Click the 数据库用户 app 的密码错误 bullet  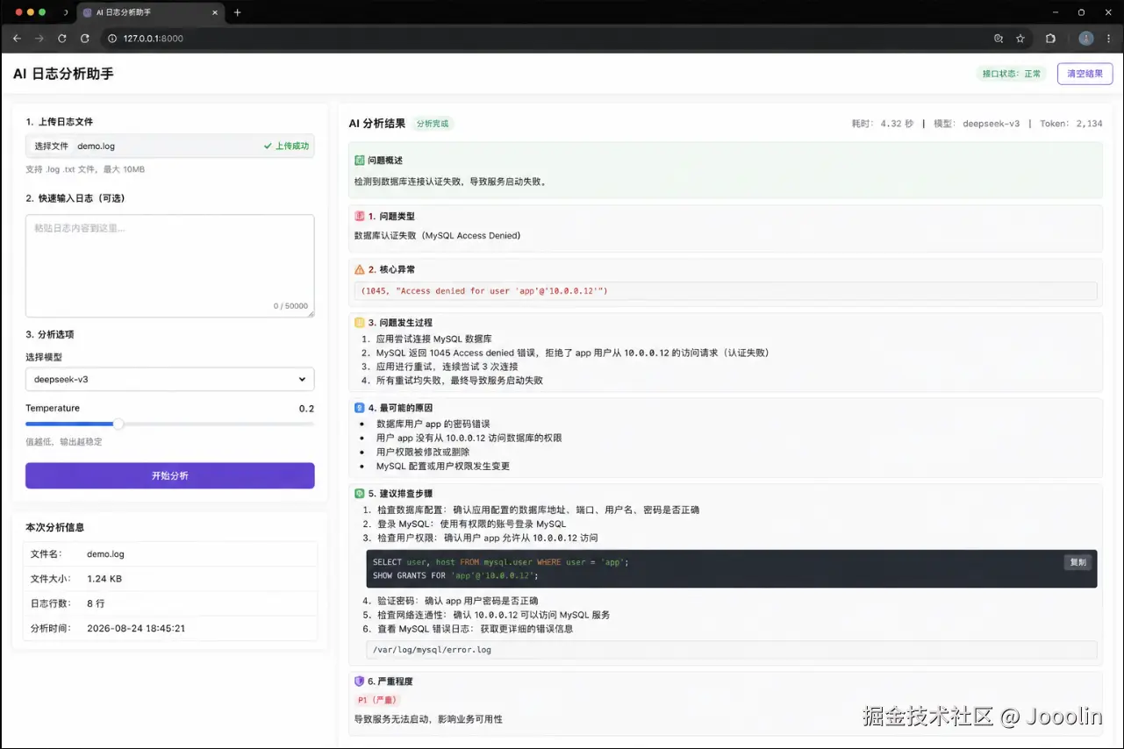[x=433, y=424]
